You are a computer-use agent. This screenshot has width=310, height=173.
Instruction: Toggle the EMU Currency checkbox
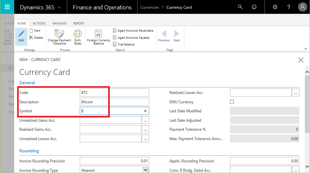pos(232,102)
